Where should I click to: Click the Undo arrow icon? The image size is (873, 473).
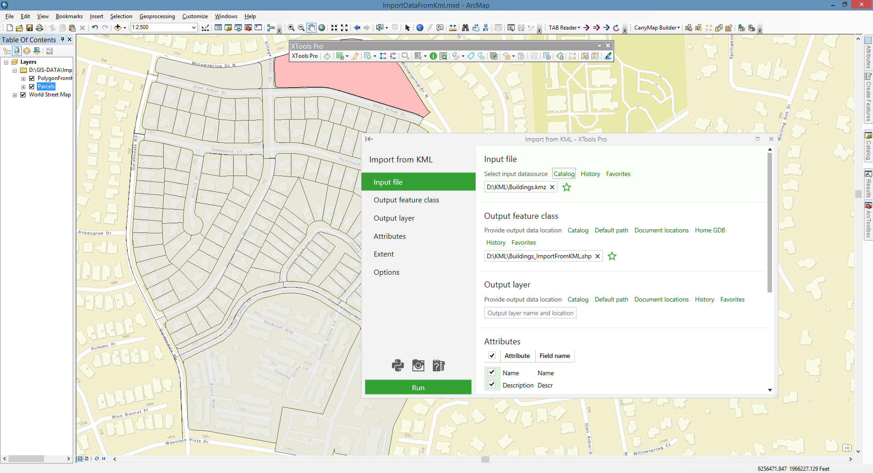pos(95,28)
